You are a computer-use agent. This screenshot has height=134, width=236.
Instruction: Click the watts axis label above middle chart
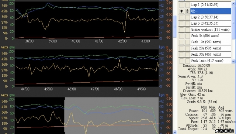coord(4,47)
